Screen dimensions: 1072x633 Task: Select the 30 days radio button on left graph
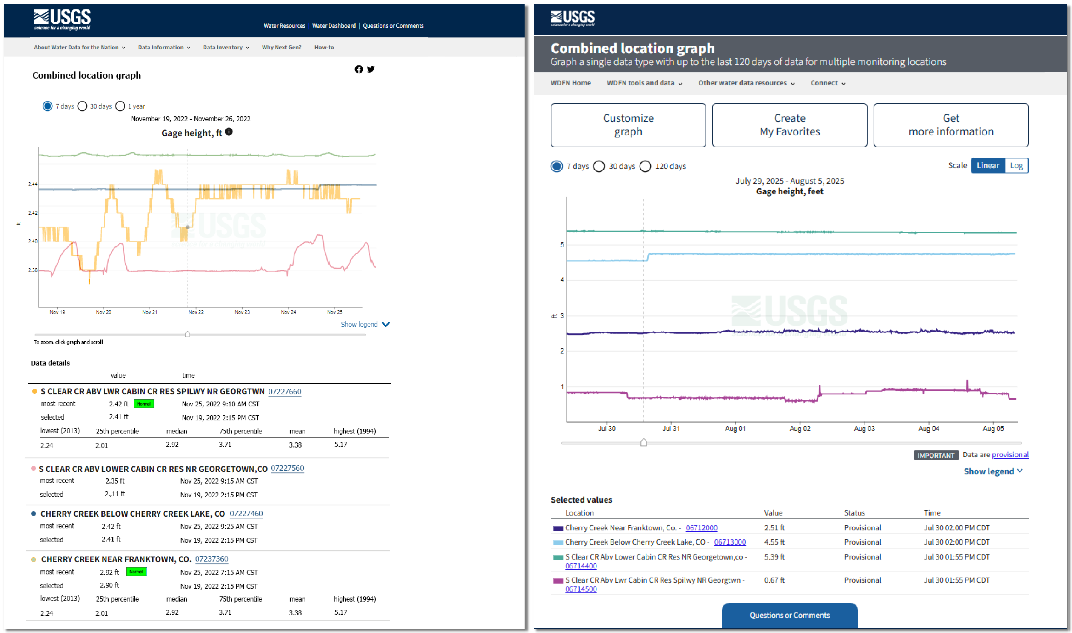coord(82,106)
